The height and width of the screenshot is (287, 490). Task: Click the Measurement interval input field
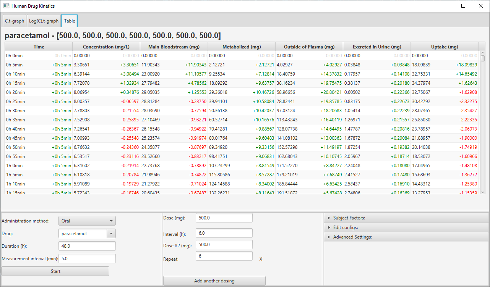tap(87, 259)
